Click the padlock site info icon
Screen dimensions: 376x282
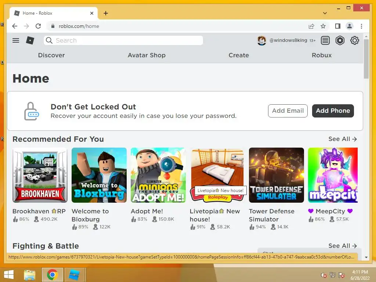53,26
